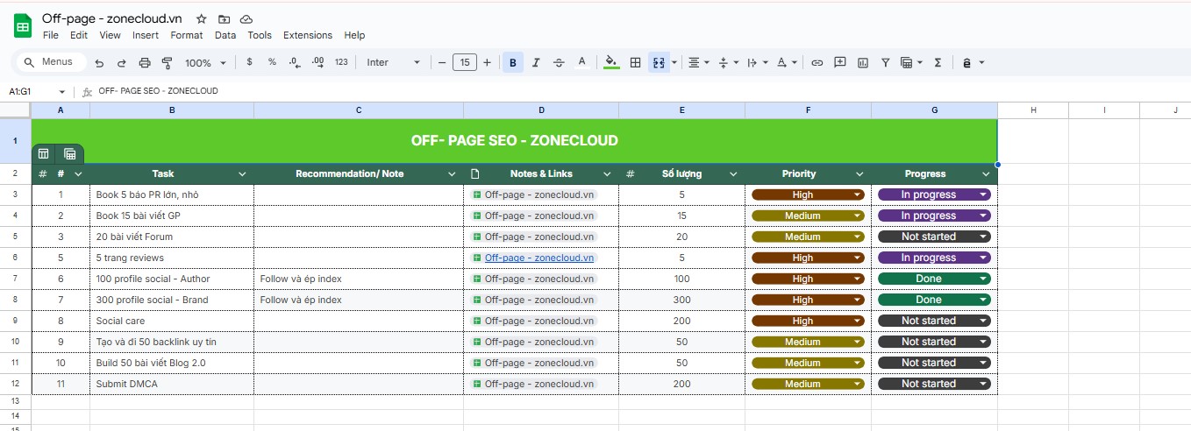Insert a chart from toolbar
This screenshot has height=431, width=1191.
click(863, 62)
